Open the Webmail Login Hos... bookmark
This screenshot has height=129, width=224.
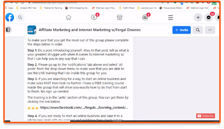[x=104, y=8]
